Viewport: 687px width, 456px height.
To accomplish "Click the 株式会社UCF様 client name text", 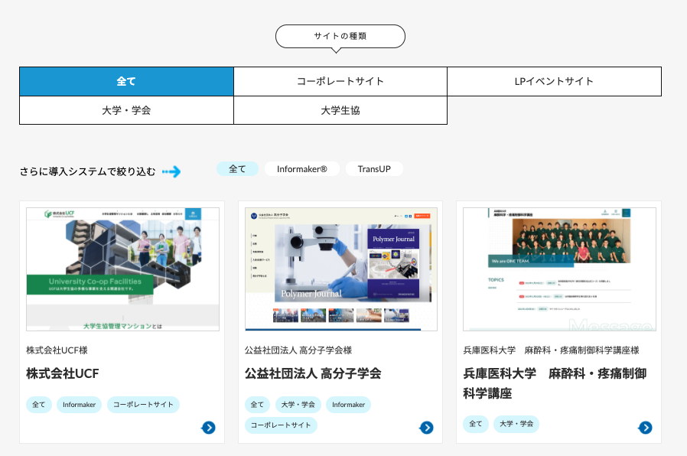I will (57, 350).
